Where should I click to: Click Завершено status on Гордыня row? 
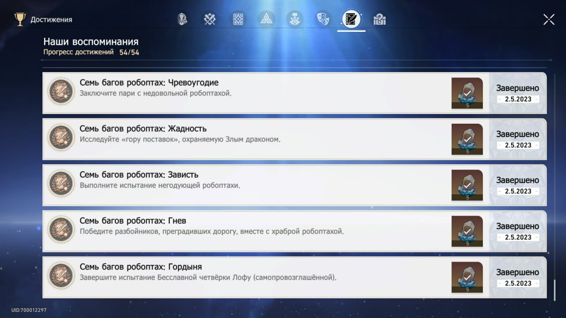click(x=517, y=273)
